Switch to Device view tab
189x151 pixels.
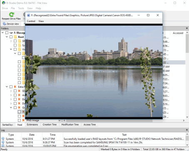click(11, 24)
